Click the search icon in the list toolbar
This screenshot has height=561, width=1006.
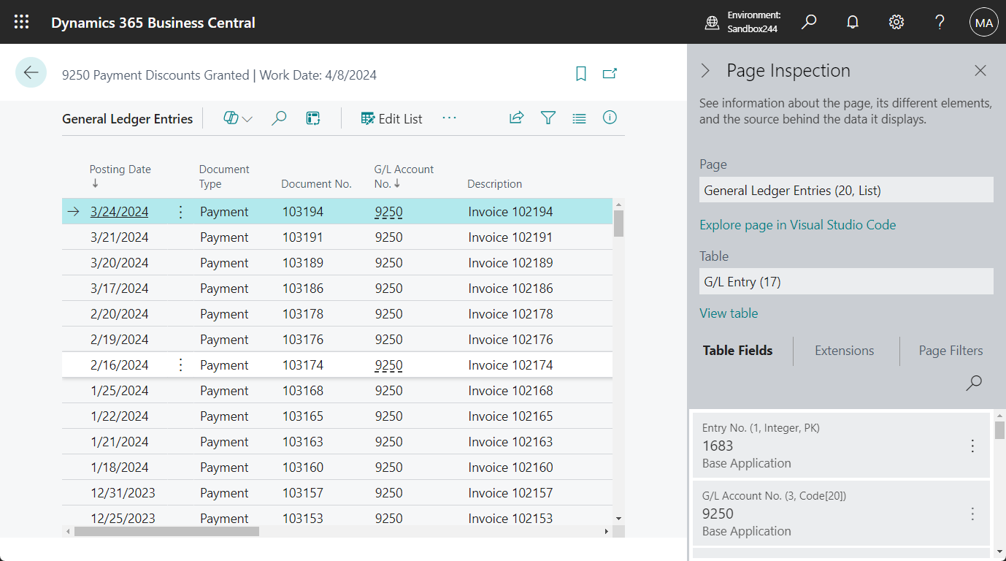[x=278, y=118]
